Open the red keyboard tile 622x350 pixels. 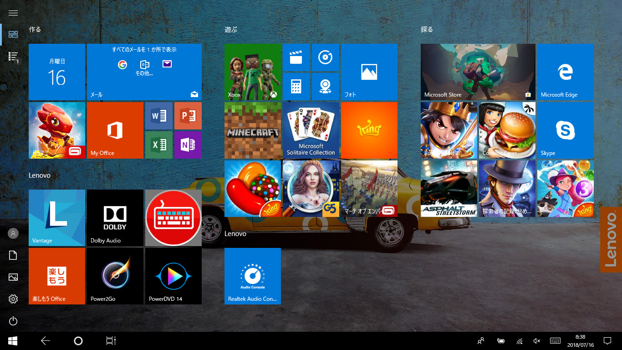coord(173,218)
